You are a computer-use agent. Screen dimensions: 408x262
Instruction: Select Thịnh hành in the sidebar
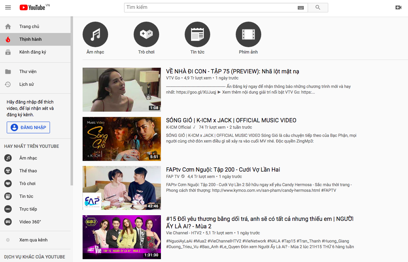[x=35, y=39]
